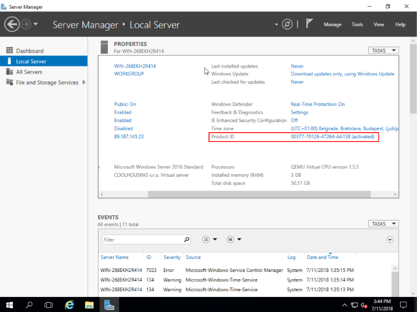This screenshot has height=312, width=417.
Task: Open Action Center notification icon
Action: 403,305
